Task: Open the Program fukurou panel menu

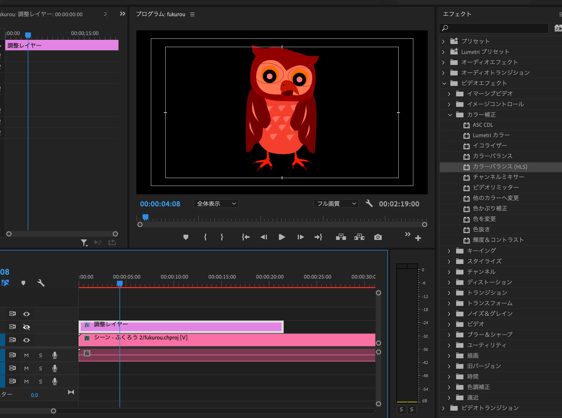Action: 192,14
